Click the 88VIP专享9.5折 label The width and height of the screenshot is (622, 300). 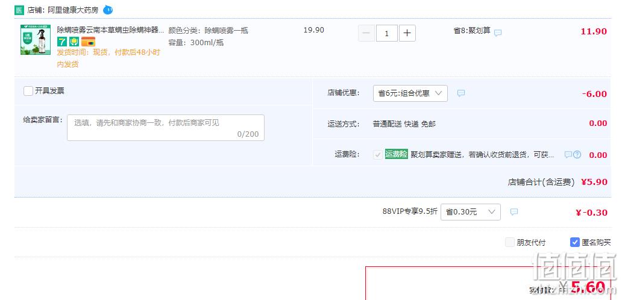click(410, 211)
